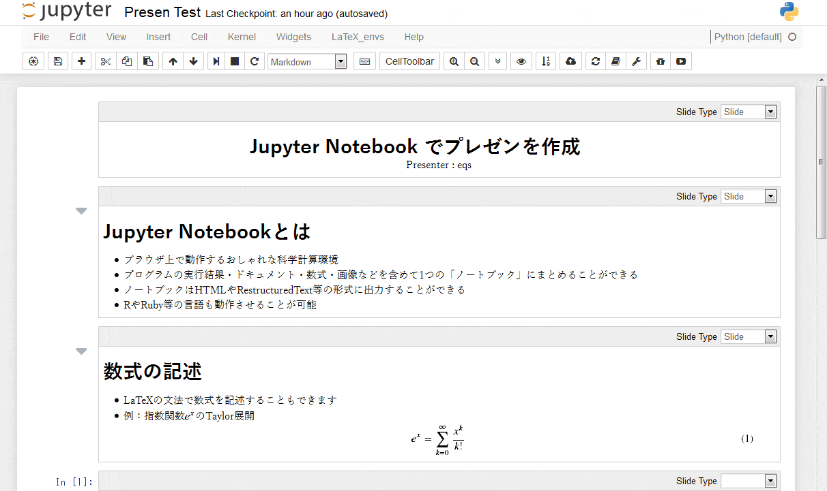Open Slide Type dropdown for the title cell

[749, 112]
